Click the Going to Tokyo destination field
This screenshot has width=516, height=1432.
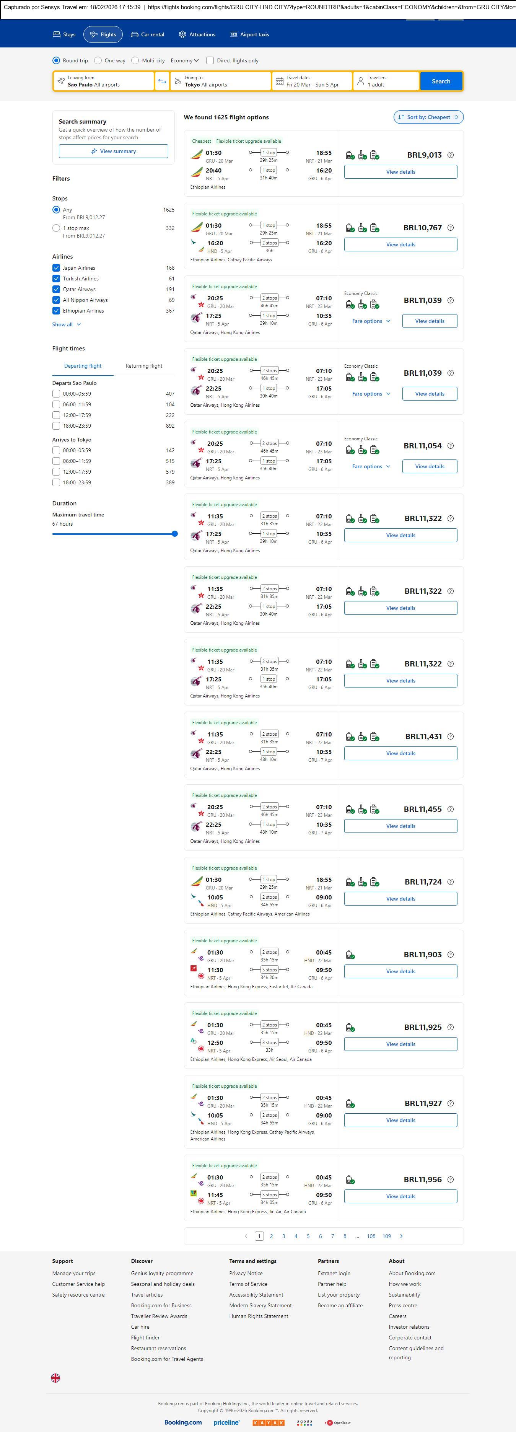pos(220,81)
